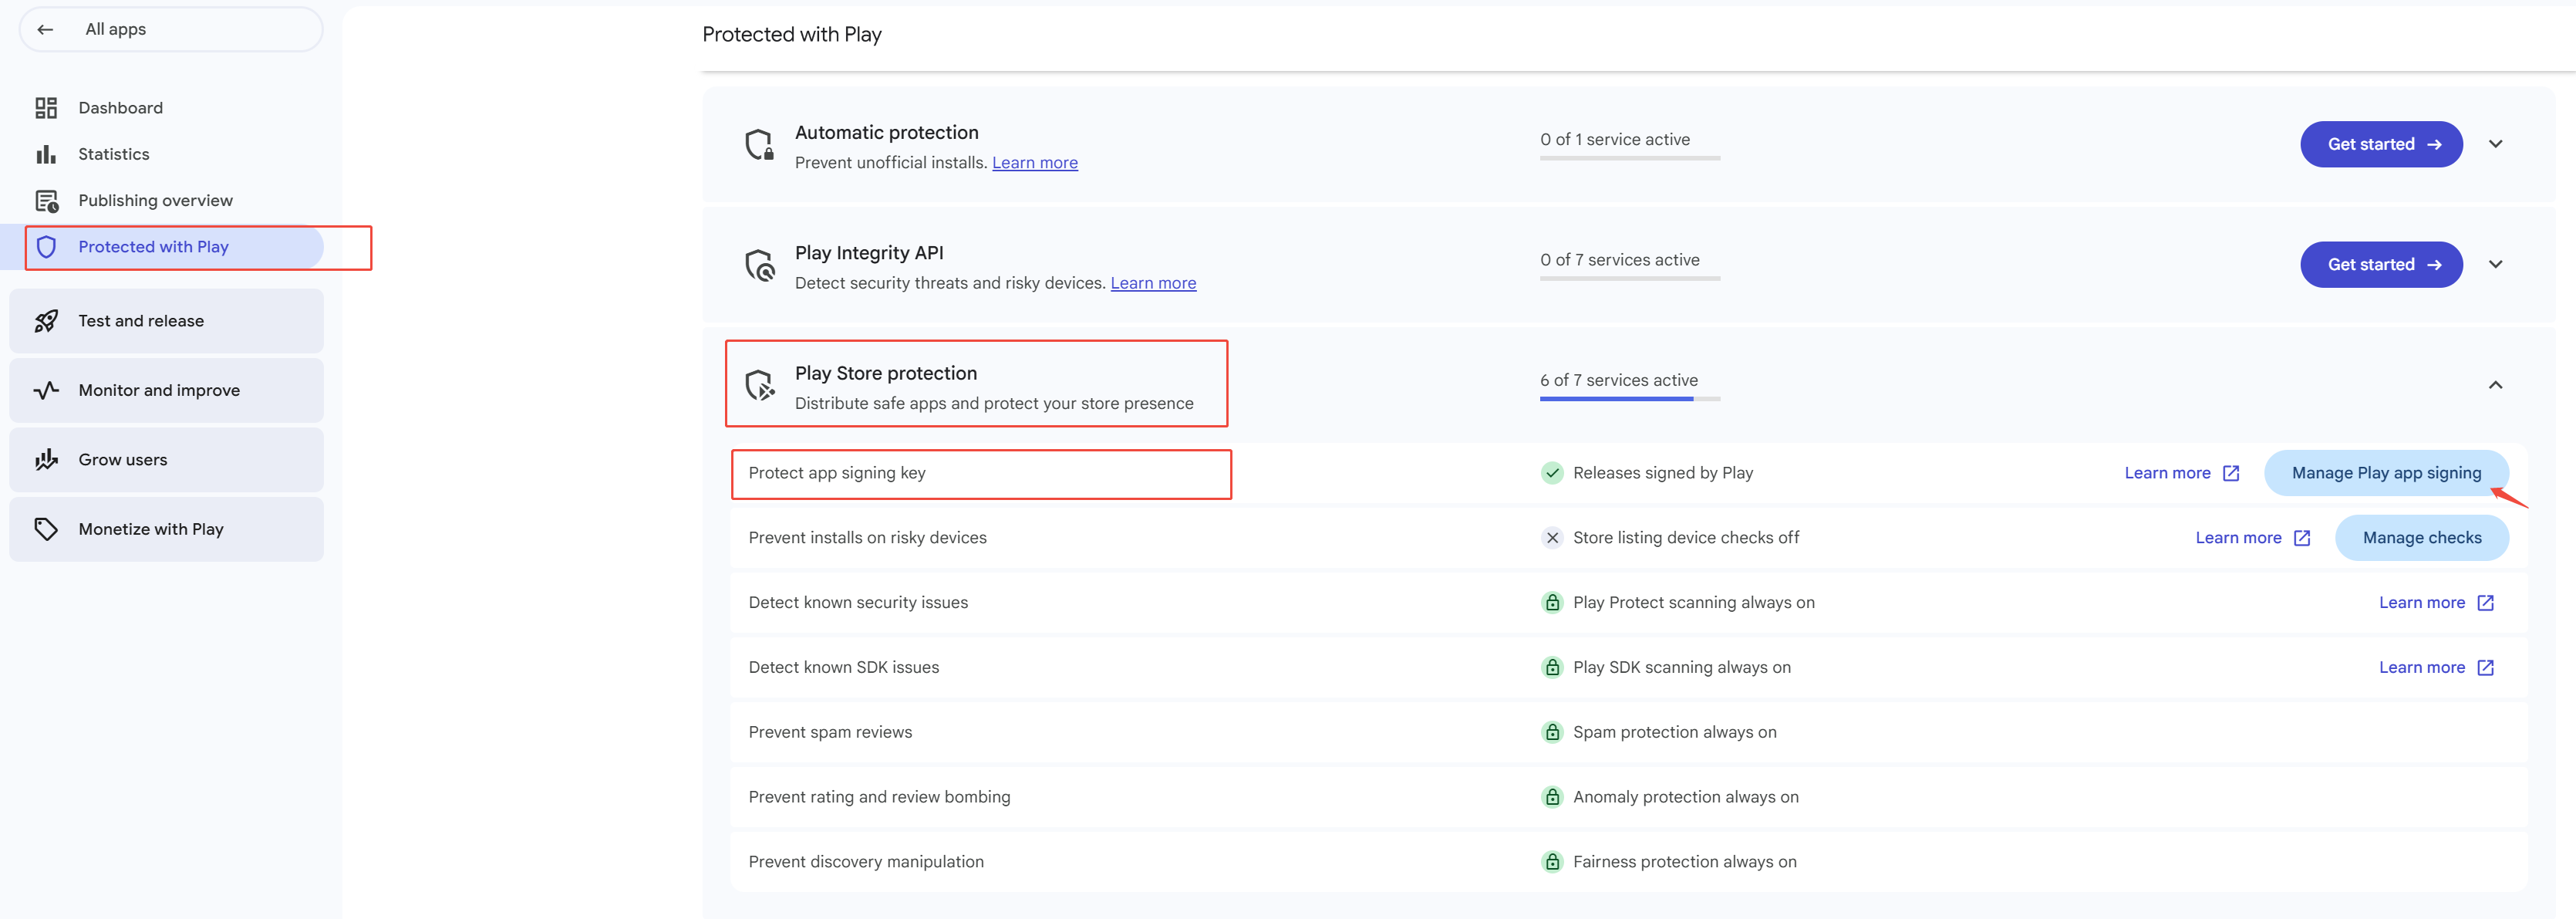The width and height of the screenshot is (2576, 919).
Task: Click the Play Integrity API shield icon
Action: tap(760, 265)
